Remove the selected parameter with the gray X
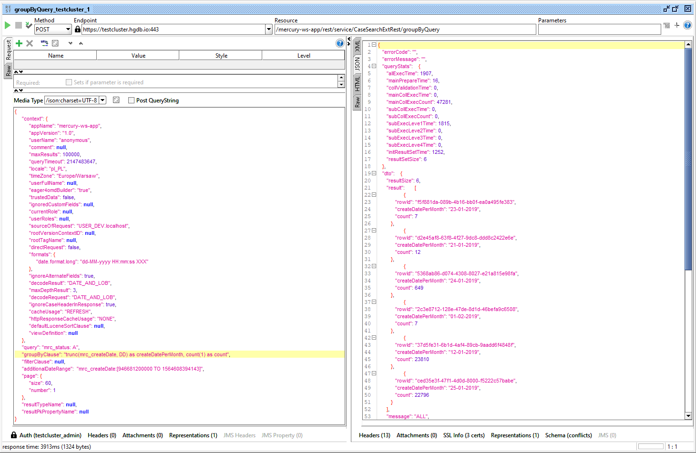The image size is (696, 453). tap(30, 43)
